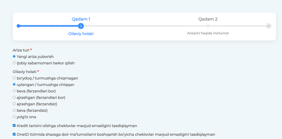The width and height of the screenshot is (282, 139).
Task: Toggle the OneID tizimida confirmation checkbox
Action: point(14,134)
